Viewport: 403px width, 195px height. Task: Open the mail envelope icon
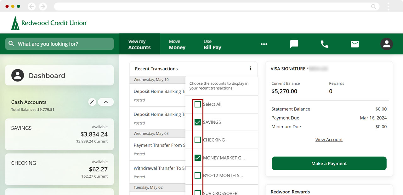(355, 44)
